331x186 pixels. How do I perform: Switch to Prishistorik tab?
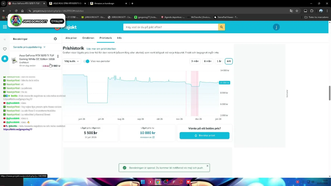click(106, 38)
